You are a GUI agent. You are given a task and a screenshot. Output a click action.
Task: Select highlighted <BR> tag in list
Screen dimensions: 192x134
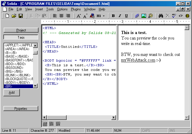click(x=19, y=86)
